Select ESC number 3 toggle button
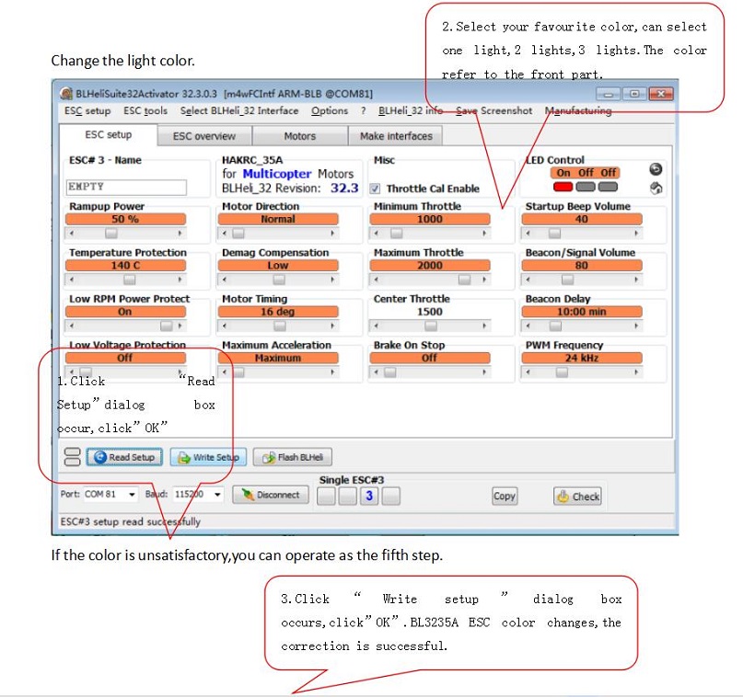 coord(369,496)
